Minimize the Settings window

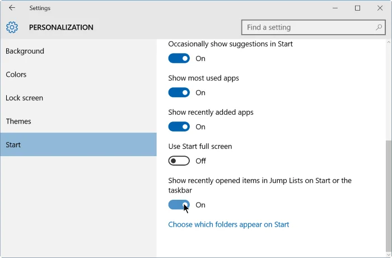point(335,8)
